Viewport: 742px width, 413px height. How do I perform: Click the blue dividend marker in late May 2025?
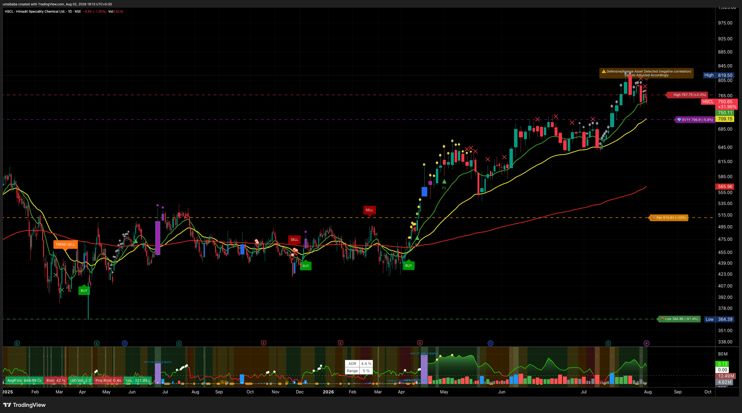[x=125, y=343]
